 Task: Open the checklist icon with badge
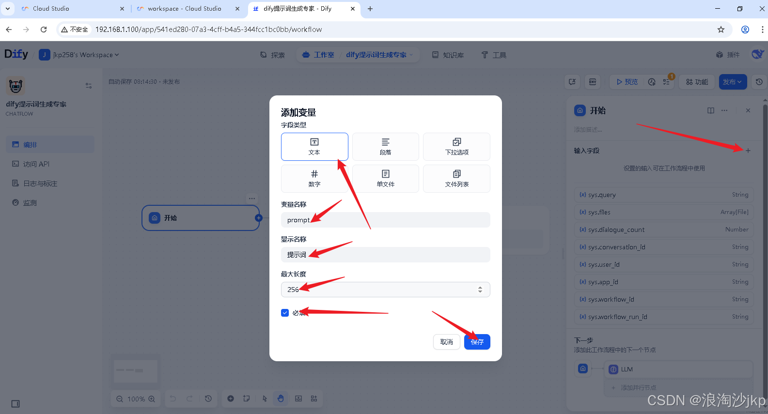(x=667, y=82)
